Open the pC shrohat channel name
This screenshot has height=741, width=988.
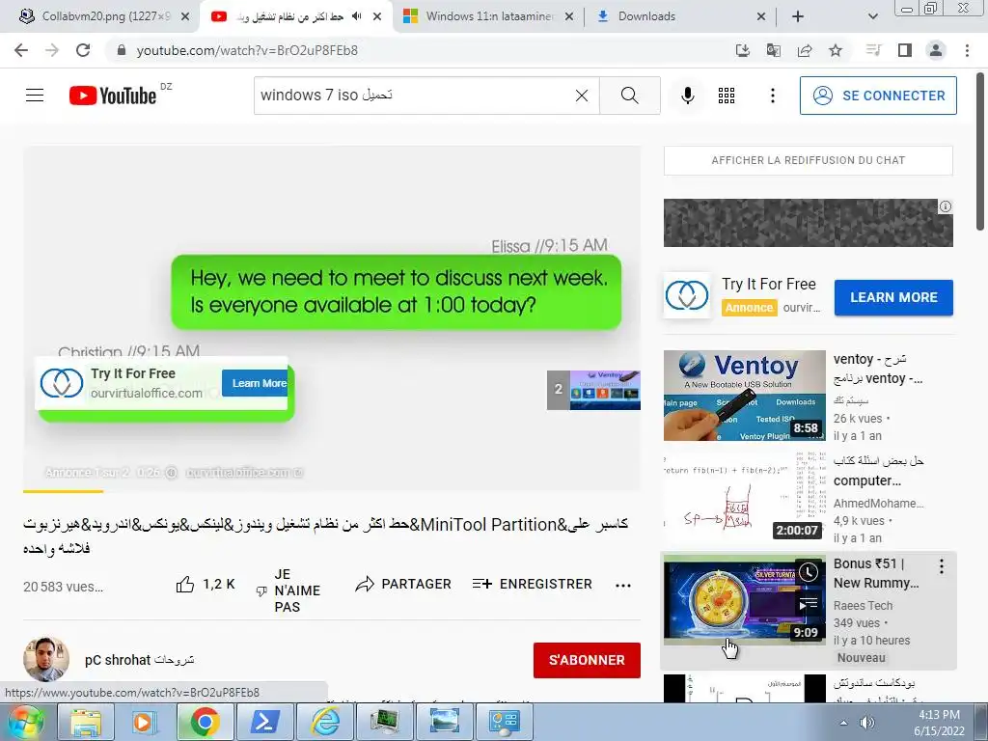pyautogui.click(x=139, y=660)
